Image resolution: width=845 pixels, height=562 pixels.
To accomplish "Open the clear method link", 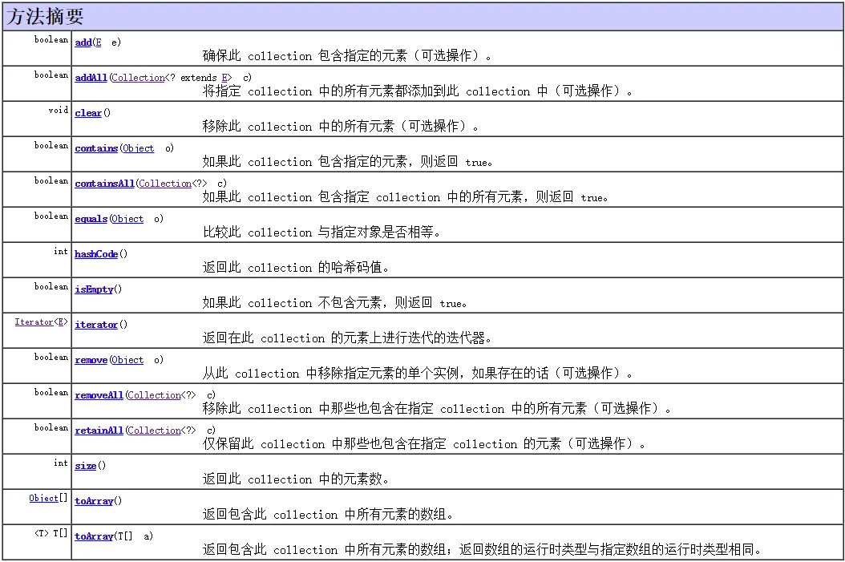I will (88, 113).
